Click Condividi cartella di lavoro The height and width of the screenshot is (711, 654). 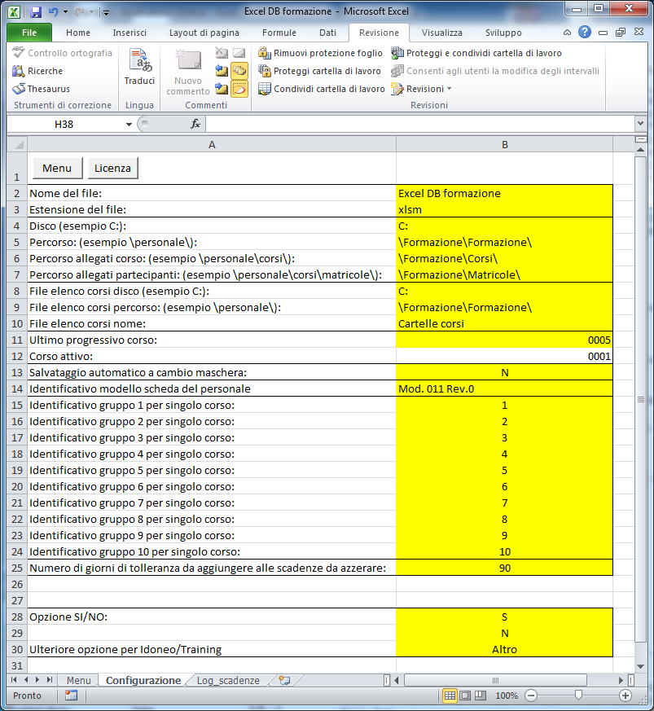click(x=322, y=89)
